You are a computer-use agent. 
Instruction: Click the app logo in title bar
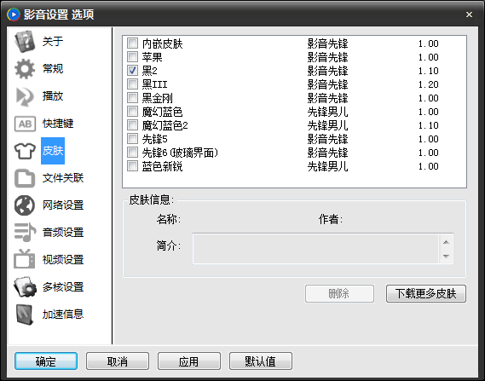pos(14,14)
